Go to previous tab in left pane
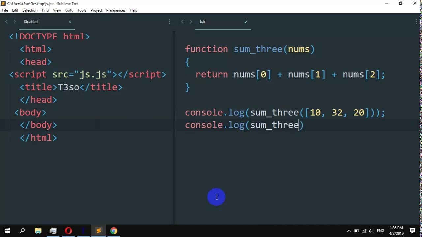The height and width of the screenshot is (237, 422). [x=6, y=22]
